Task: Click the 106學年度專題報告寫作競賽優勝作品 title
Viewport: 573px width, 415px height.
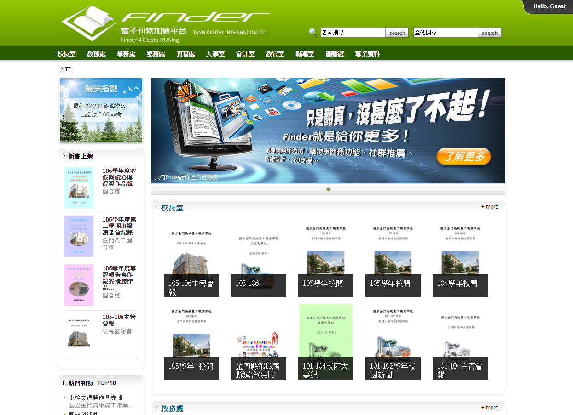Action: pos(119,278)
